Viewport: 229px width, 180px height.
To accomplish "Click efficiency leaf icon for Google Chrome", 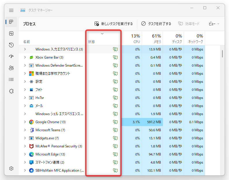I will coord(115,122).
